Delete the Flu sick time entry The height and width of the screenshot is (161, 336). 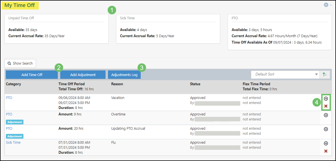[x=326, y=151]
